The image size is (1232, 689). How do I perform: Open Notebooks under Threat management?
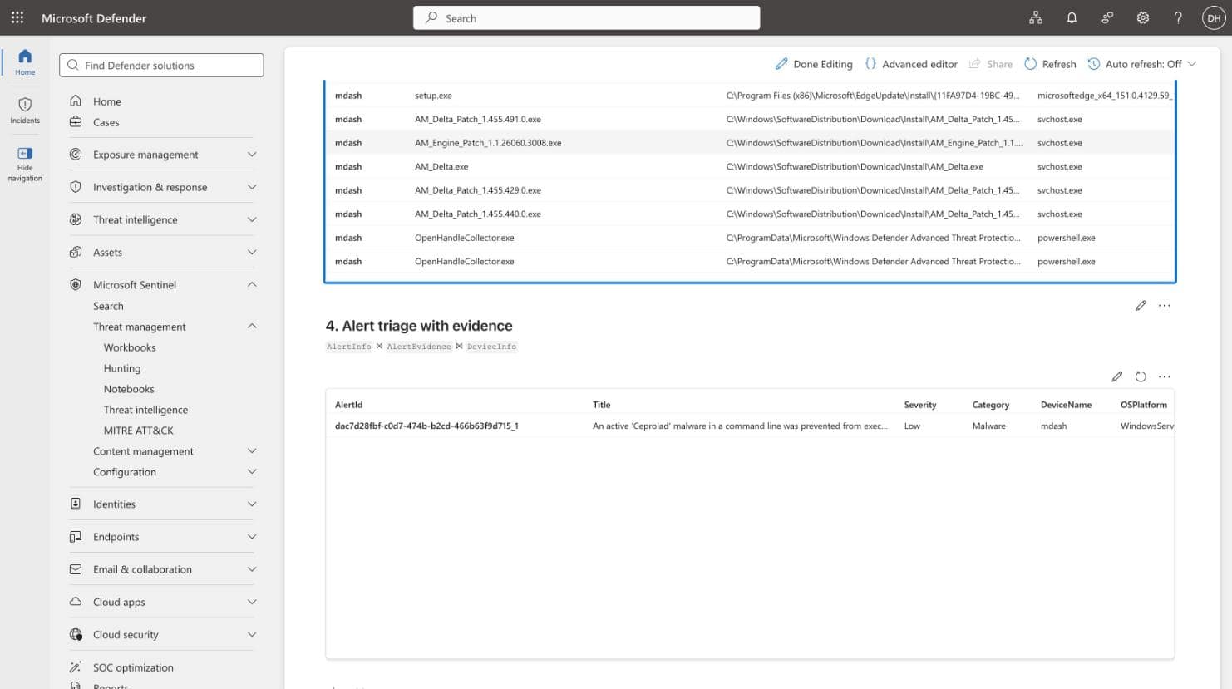[129, 389]
